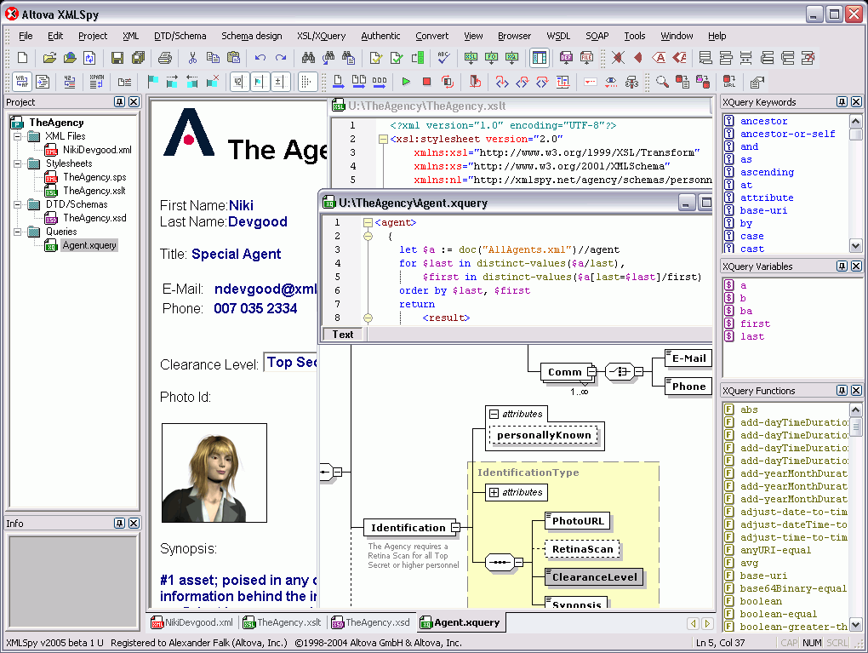Image resolution: width=868 pixels, height=653 pixels.
Task: Collapse the XML Files folder
Action: coord(18,136)
